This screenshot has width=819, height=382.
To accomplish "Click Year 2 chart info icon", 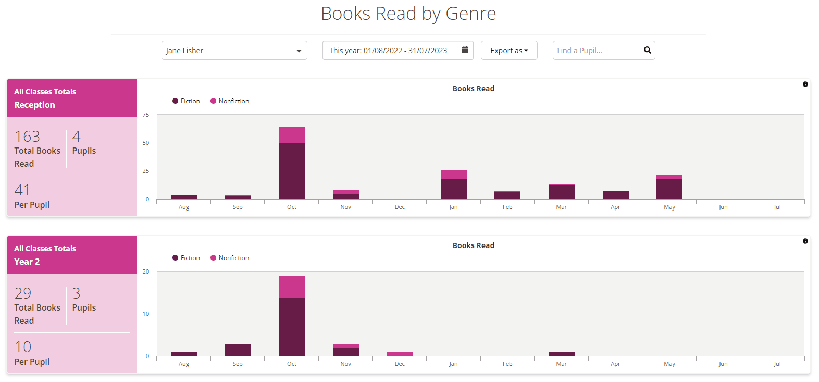I will [x=805, y=241].
